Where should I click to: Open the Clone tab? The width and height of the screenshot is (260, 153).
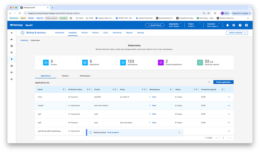pyautogui.click(x=106, y=33)
